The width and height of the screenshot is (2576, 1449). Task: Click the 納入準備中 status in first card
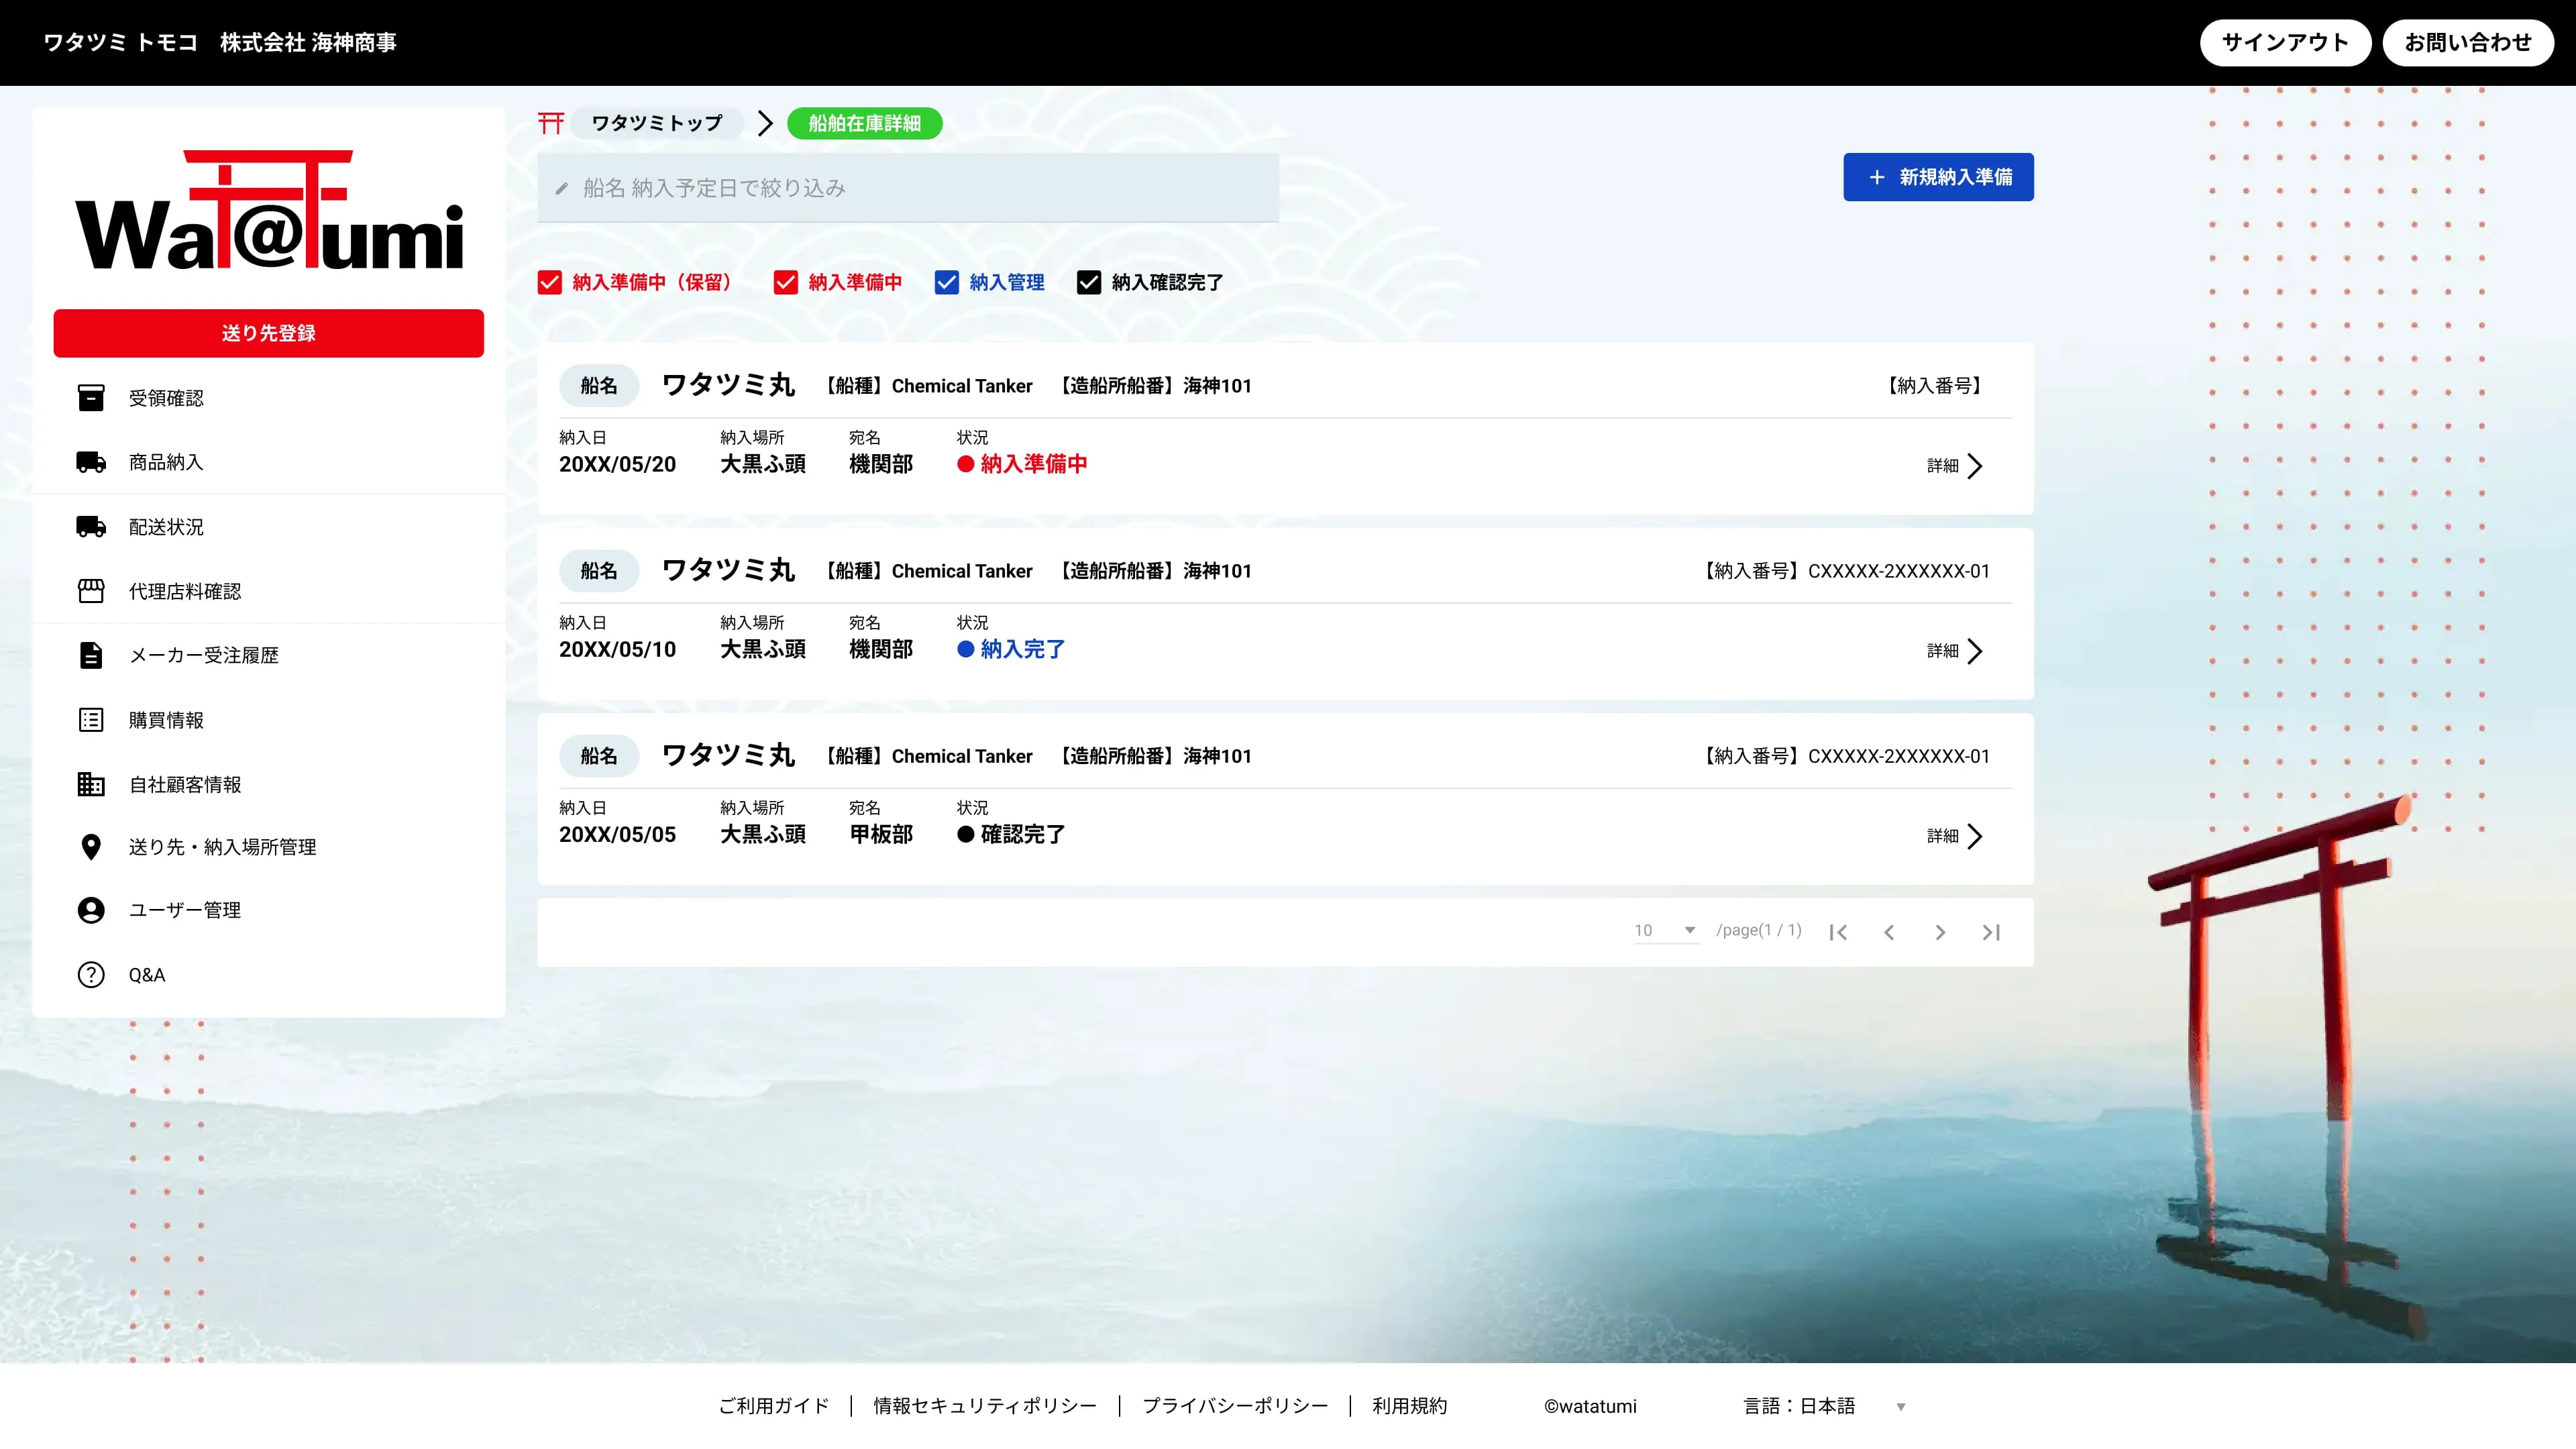1022,464
